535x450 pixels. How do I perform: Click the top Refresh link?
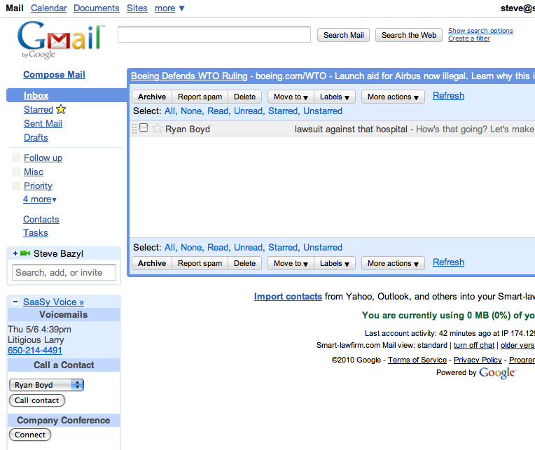(x=448, y=96)
